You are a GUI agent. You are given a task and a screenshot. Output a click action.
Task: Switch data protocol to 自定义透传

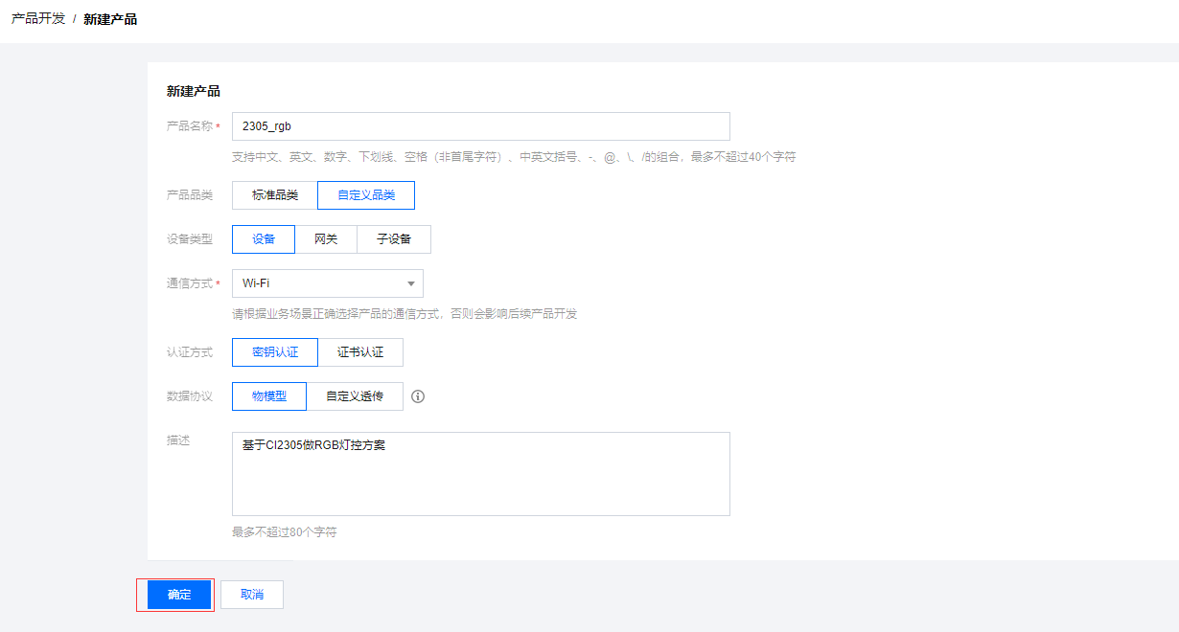pyautogui.click(x=355, y=396)
